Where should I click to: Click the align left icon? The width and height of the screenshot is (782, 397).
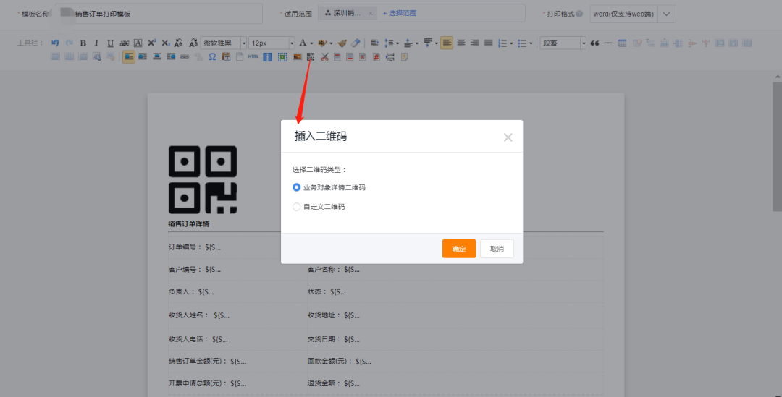[x=447, y=43]
